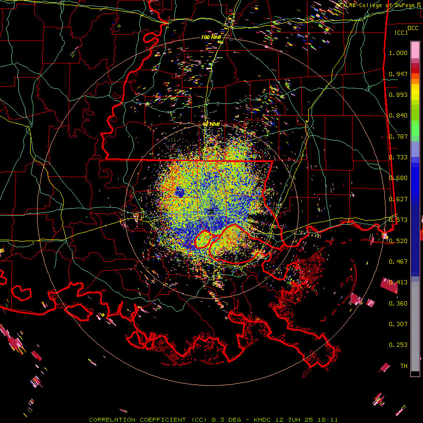Select the 0.947 scale value
The height and width of the screenshot is (423, 423).
pyautogui.click(x=398, y=74)
